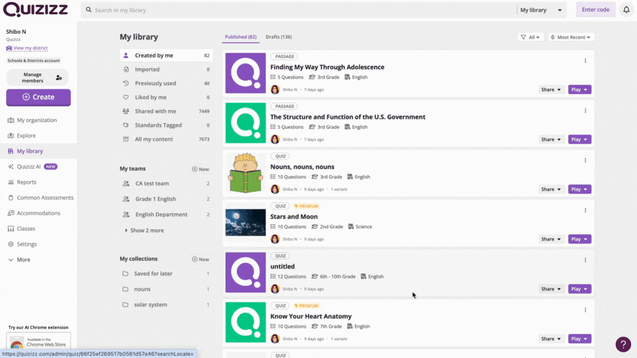Click the Saved for later folder icon
Viewport: 637px width, 358px height.
tap(126, 273)
